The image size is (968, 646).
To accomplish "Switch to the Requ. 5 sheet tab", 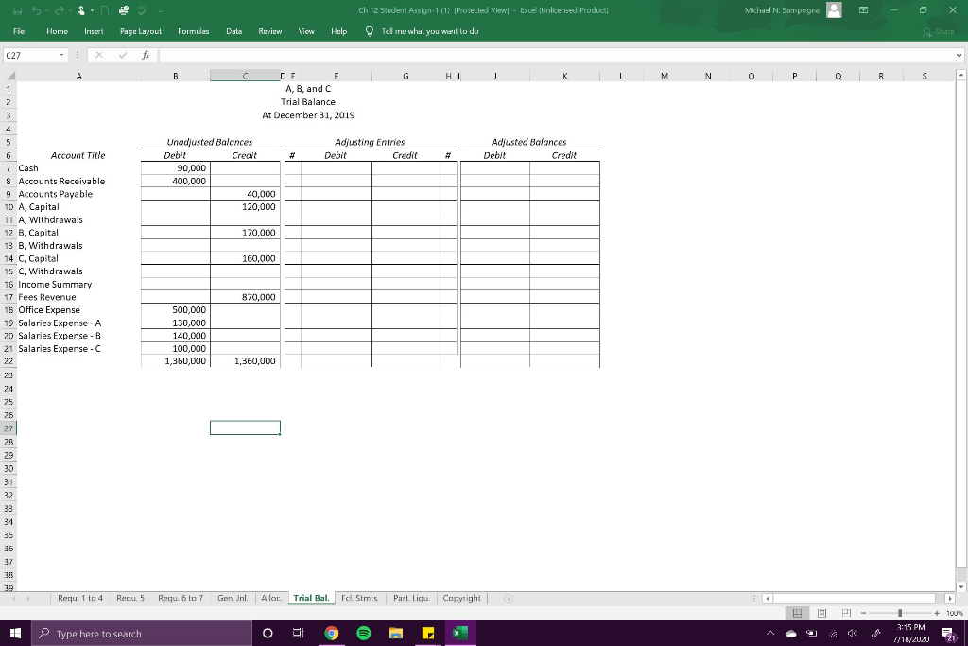I will click(130, 598).
